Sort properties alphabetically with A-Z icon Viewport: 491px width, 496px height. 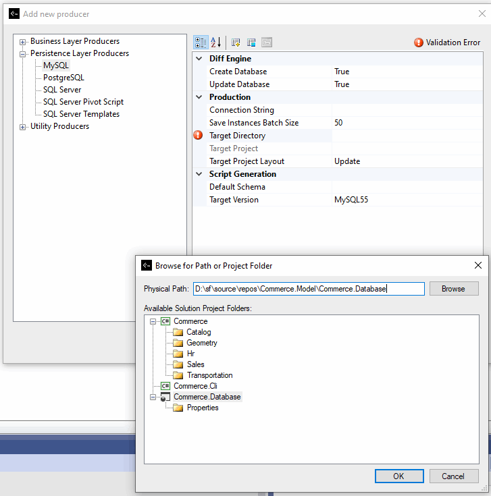click(x=216, y=43)
